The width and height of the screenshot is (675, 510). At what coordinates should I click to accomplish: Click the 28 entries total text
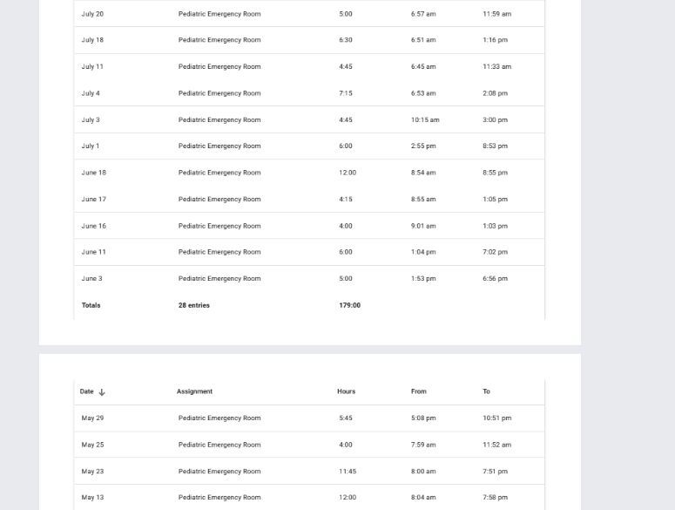(194, 305)
